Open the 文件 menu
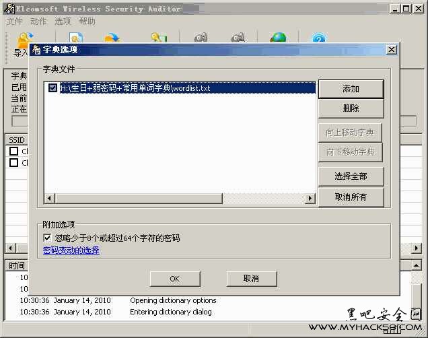Screen dimensions: 428x338 coord(15,21)
